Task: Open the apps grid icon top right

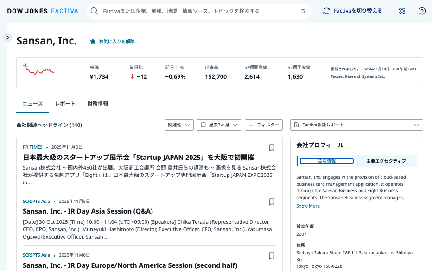Action: point(402,11)
